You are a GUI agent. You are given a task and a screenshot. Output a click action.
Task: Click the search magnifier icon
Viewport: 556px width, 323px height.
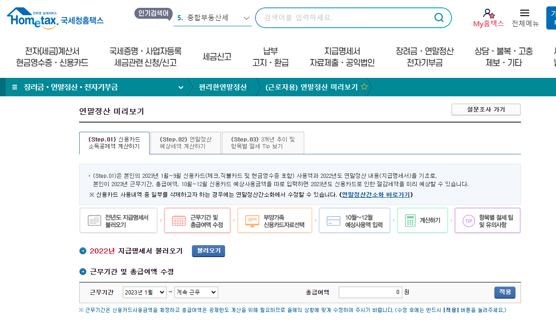click(439, 18)
